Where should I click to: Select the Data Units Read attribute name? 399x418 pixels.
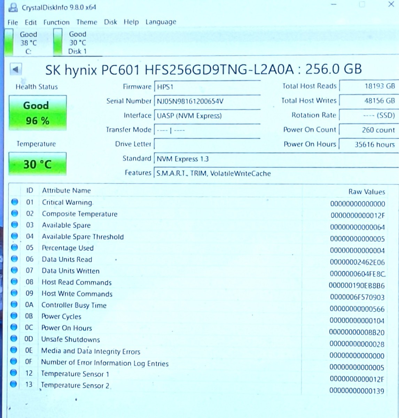pyautogui.click(x=67, y=260)
